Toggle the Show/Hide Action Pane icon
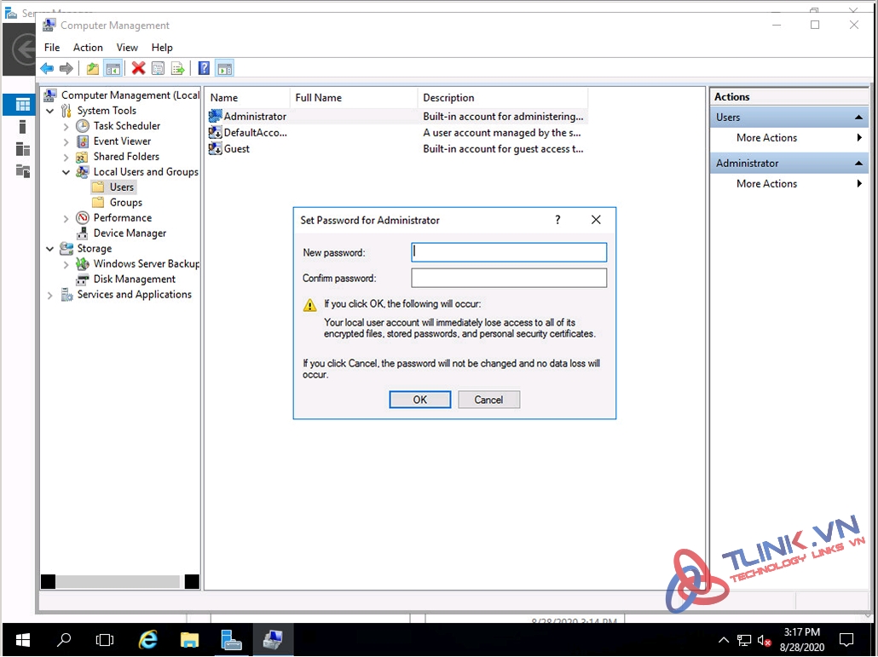The width and height of the screenshot is (878, 657). point(224,69)
